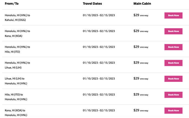Book the Hilo to Honolulu flight
The height and width of the screenshot is (118, 189).
click(x=173, y=95)
